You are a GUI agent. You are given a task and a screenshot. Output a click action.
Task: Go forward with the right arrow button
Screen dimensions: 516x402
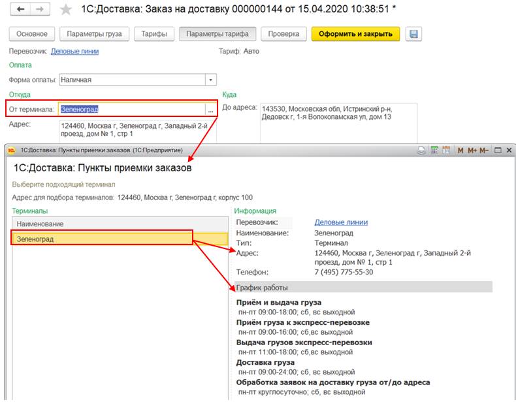(x=40, y=9)
